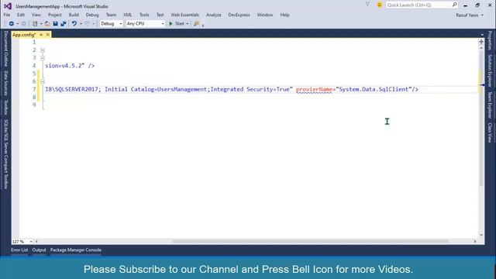Open the Start button dropdown arrow

pyautogui.click(x=188, y=24)
